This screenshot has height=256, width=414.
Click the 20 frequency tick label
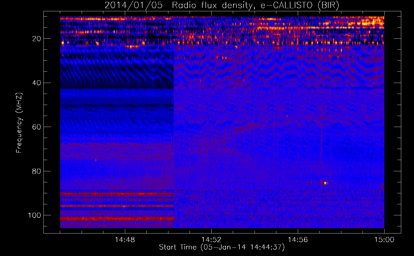pos(37,39)
